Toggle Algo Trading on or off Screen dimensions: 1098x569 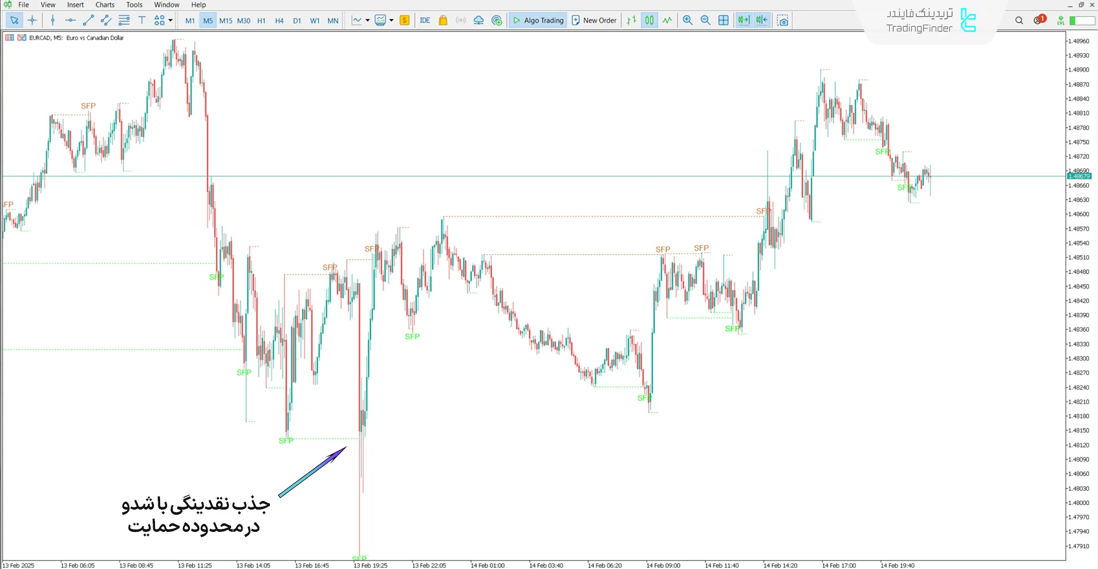(538, 21)
